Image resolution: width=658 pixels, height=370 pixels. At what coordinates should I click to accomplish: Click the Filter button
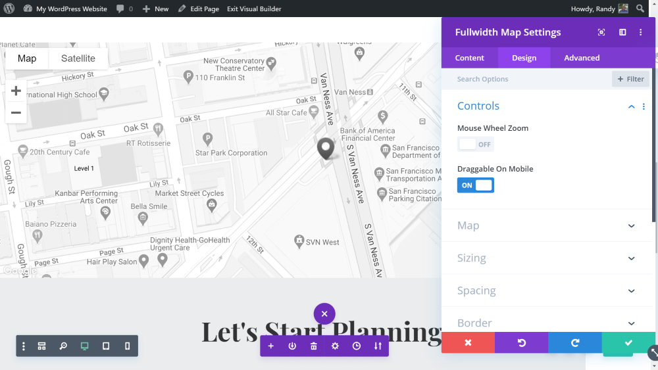point(631,80)
